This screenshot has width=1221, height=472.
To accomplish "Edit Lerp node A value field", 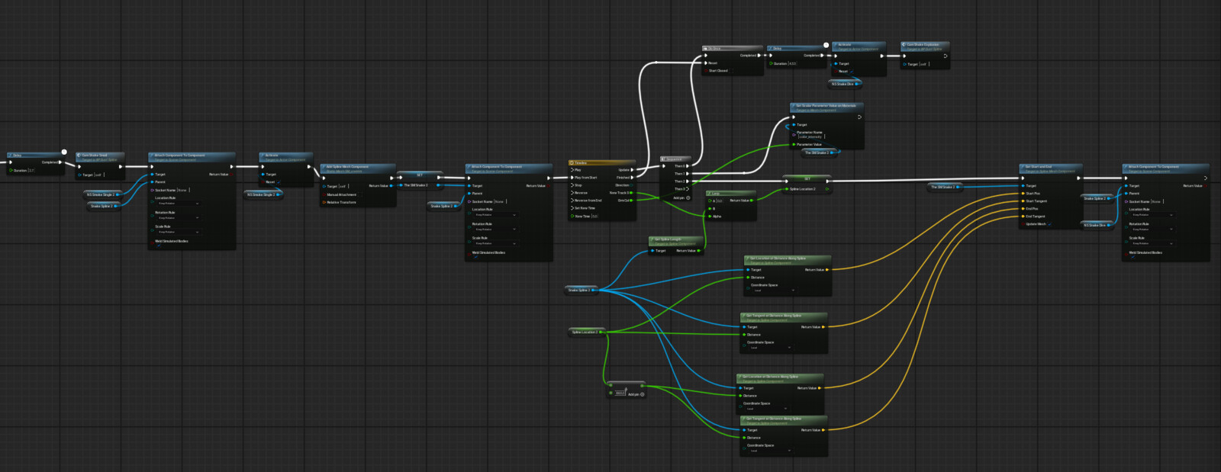I will tap(720, 201).
